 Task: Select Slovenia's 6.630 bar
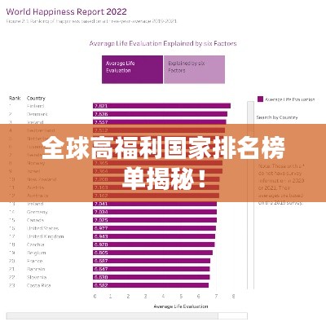tap(152, 277)
